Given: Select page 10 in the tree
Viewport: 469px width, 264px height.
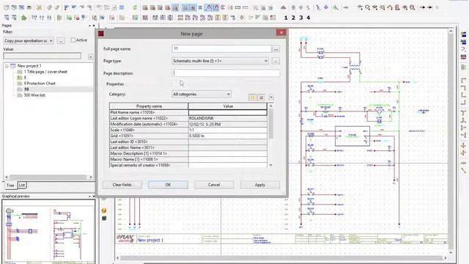Looking at the screenshot, I should click(x=26, y=89).
